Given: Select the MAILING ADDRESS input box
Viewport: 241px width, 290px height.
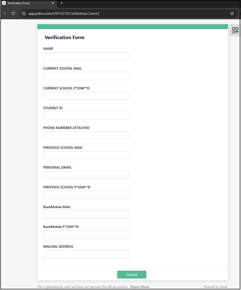Looking at the screenshot, I should (86, 254).
